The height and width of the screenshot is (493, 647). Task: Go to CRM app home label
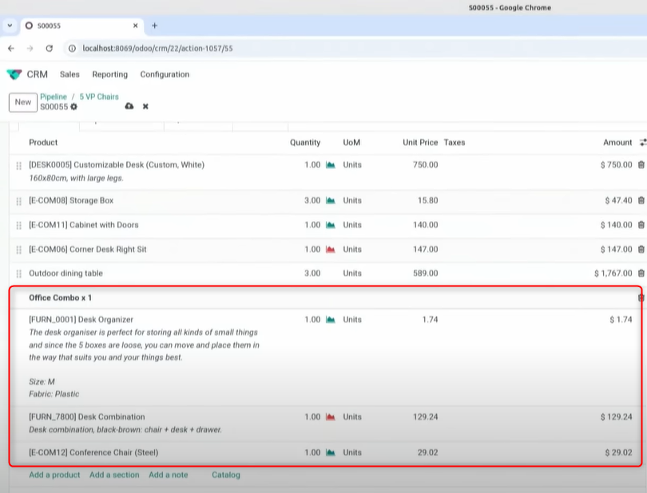37,75
